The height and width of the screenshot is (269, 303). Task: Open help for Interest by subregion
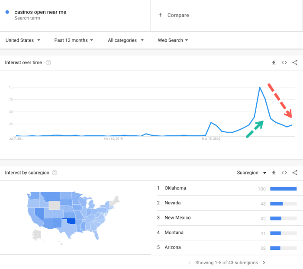[x=55, y=173]
